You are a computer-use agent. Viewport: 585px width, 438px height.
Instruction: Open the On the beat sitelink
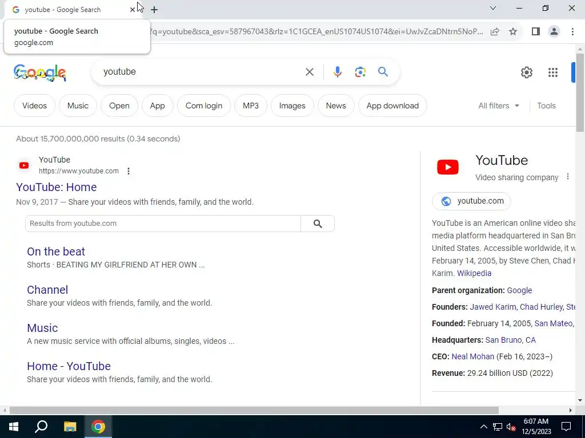pyautogui.click(x=56, y=252)
